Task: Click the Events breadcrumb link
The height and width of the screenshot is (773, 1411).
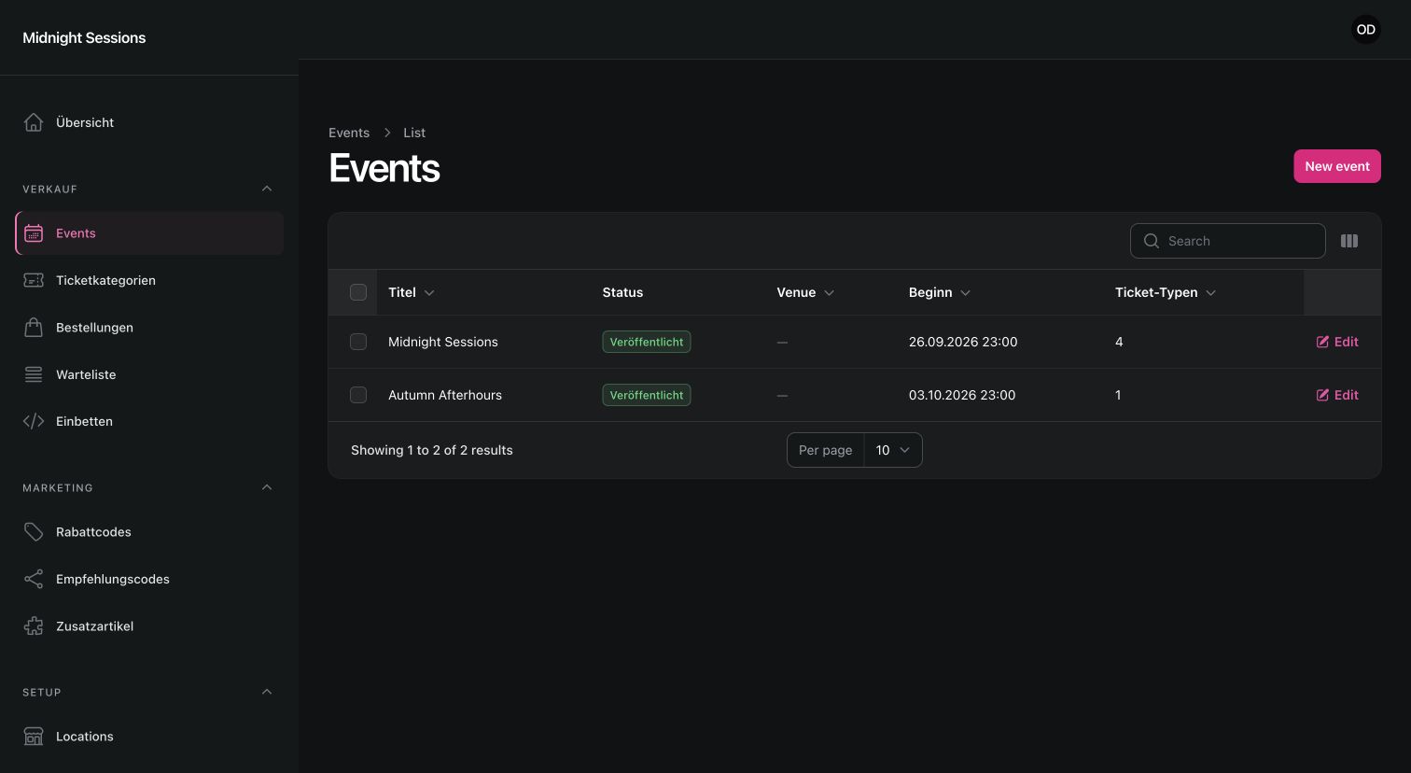Action: pos(349,133)
